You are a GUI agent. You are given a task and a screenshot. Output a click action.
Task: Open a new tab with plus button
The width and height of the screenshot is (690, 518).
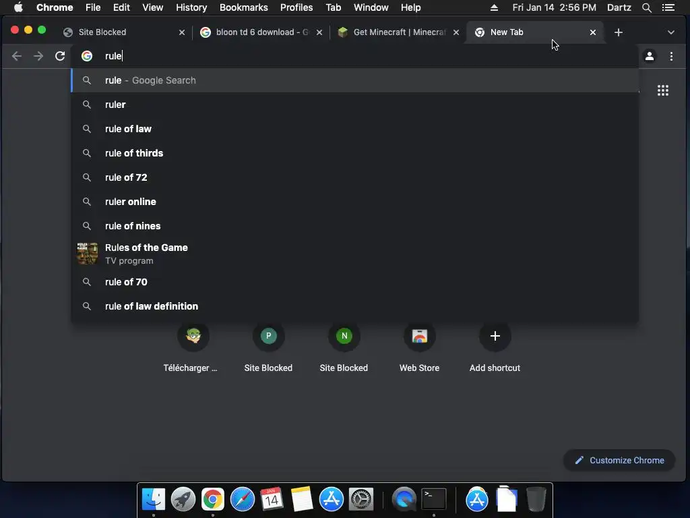(x=619, y=32)
